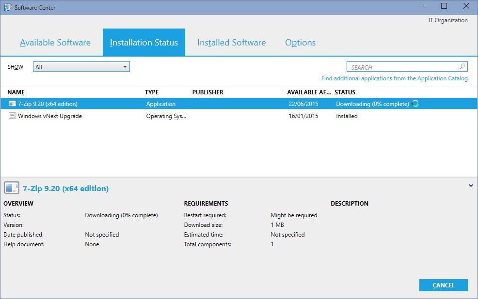Open the Show filter dropdown
The width and height of the screenshot is (478, 299).
click(81, 67)
